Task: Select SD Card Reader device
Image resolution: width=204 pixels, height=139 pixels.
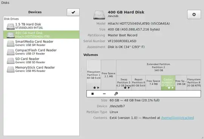Action: 41,61
